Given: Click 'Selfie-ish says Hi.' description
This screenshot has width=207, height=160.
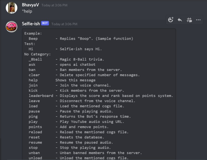Looking at the screenshot, I should pos(81,49).
